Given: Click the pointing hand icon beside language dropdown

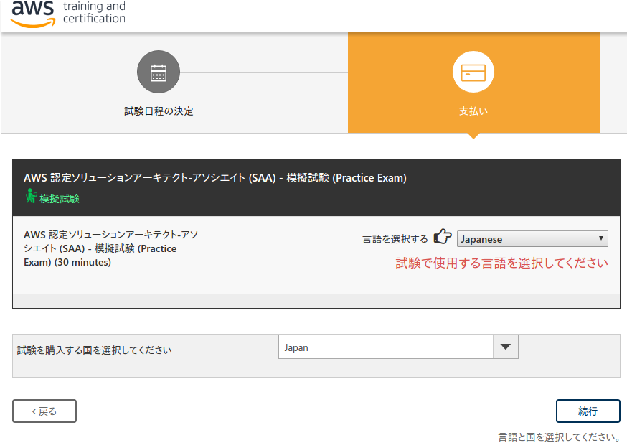Looking at the screenshot, I should (x=443, y=237).
